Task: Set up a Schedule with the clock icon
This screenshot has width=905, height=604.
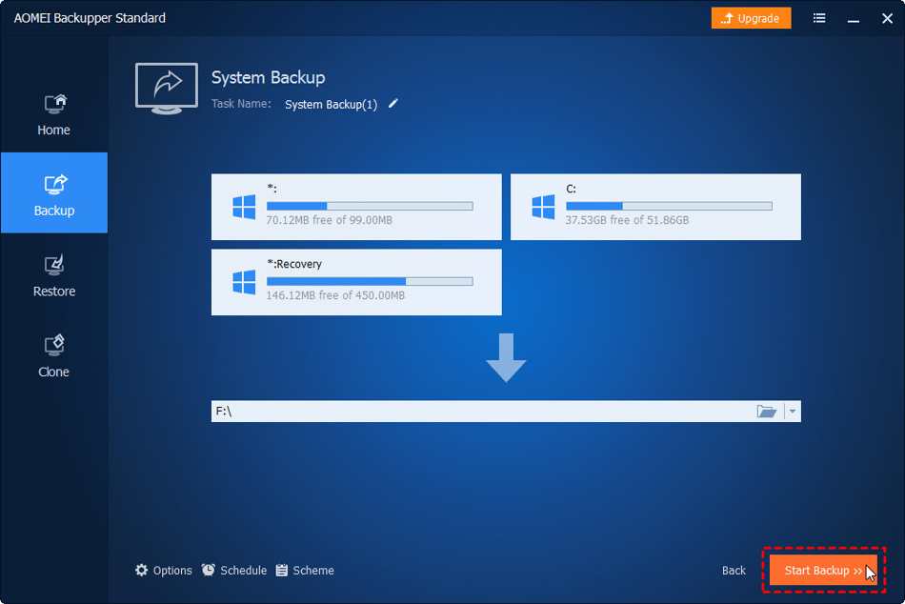Action: tap(207, 570)
